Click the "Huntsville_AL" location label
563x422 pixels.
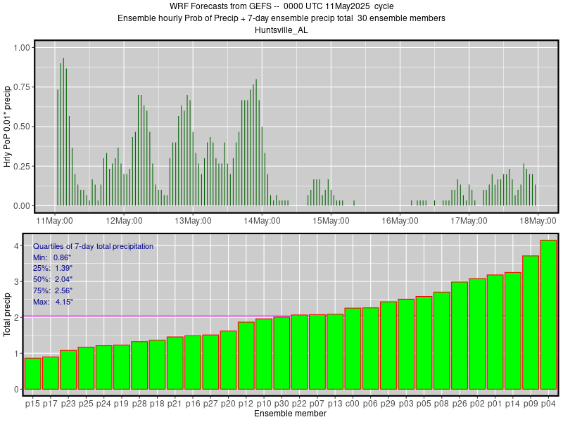pos(281,30)
